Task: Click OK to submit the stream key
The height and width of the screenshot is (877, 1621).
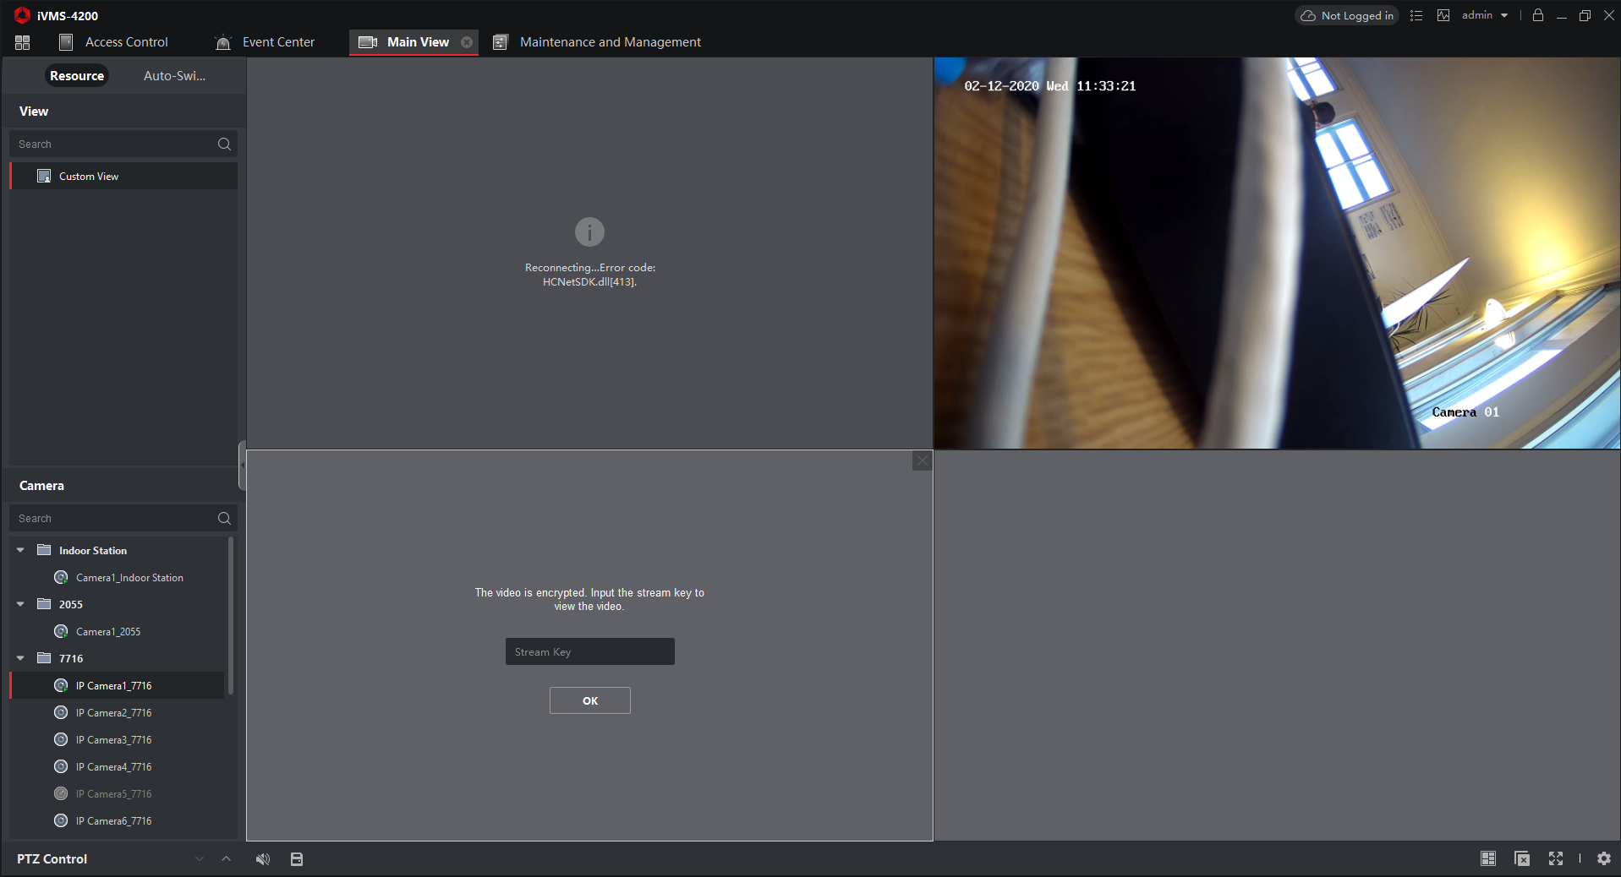Action: click(589, 700)
